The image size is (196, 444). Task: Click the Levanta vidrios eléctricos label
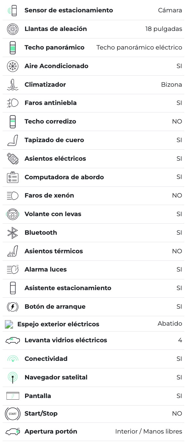[x=66, y=340]
